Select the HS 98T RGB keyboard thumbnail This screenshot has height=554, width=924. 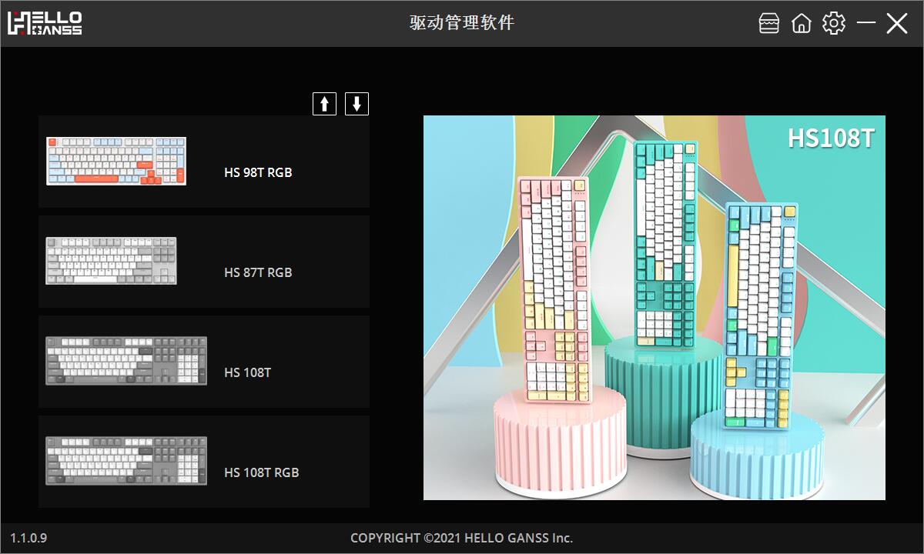click(116, 161)
